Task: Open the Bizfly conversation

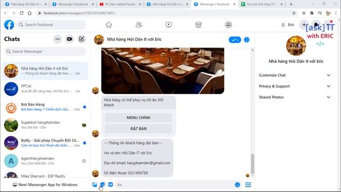Action: (45, 143)
